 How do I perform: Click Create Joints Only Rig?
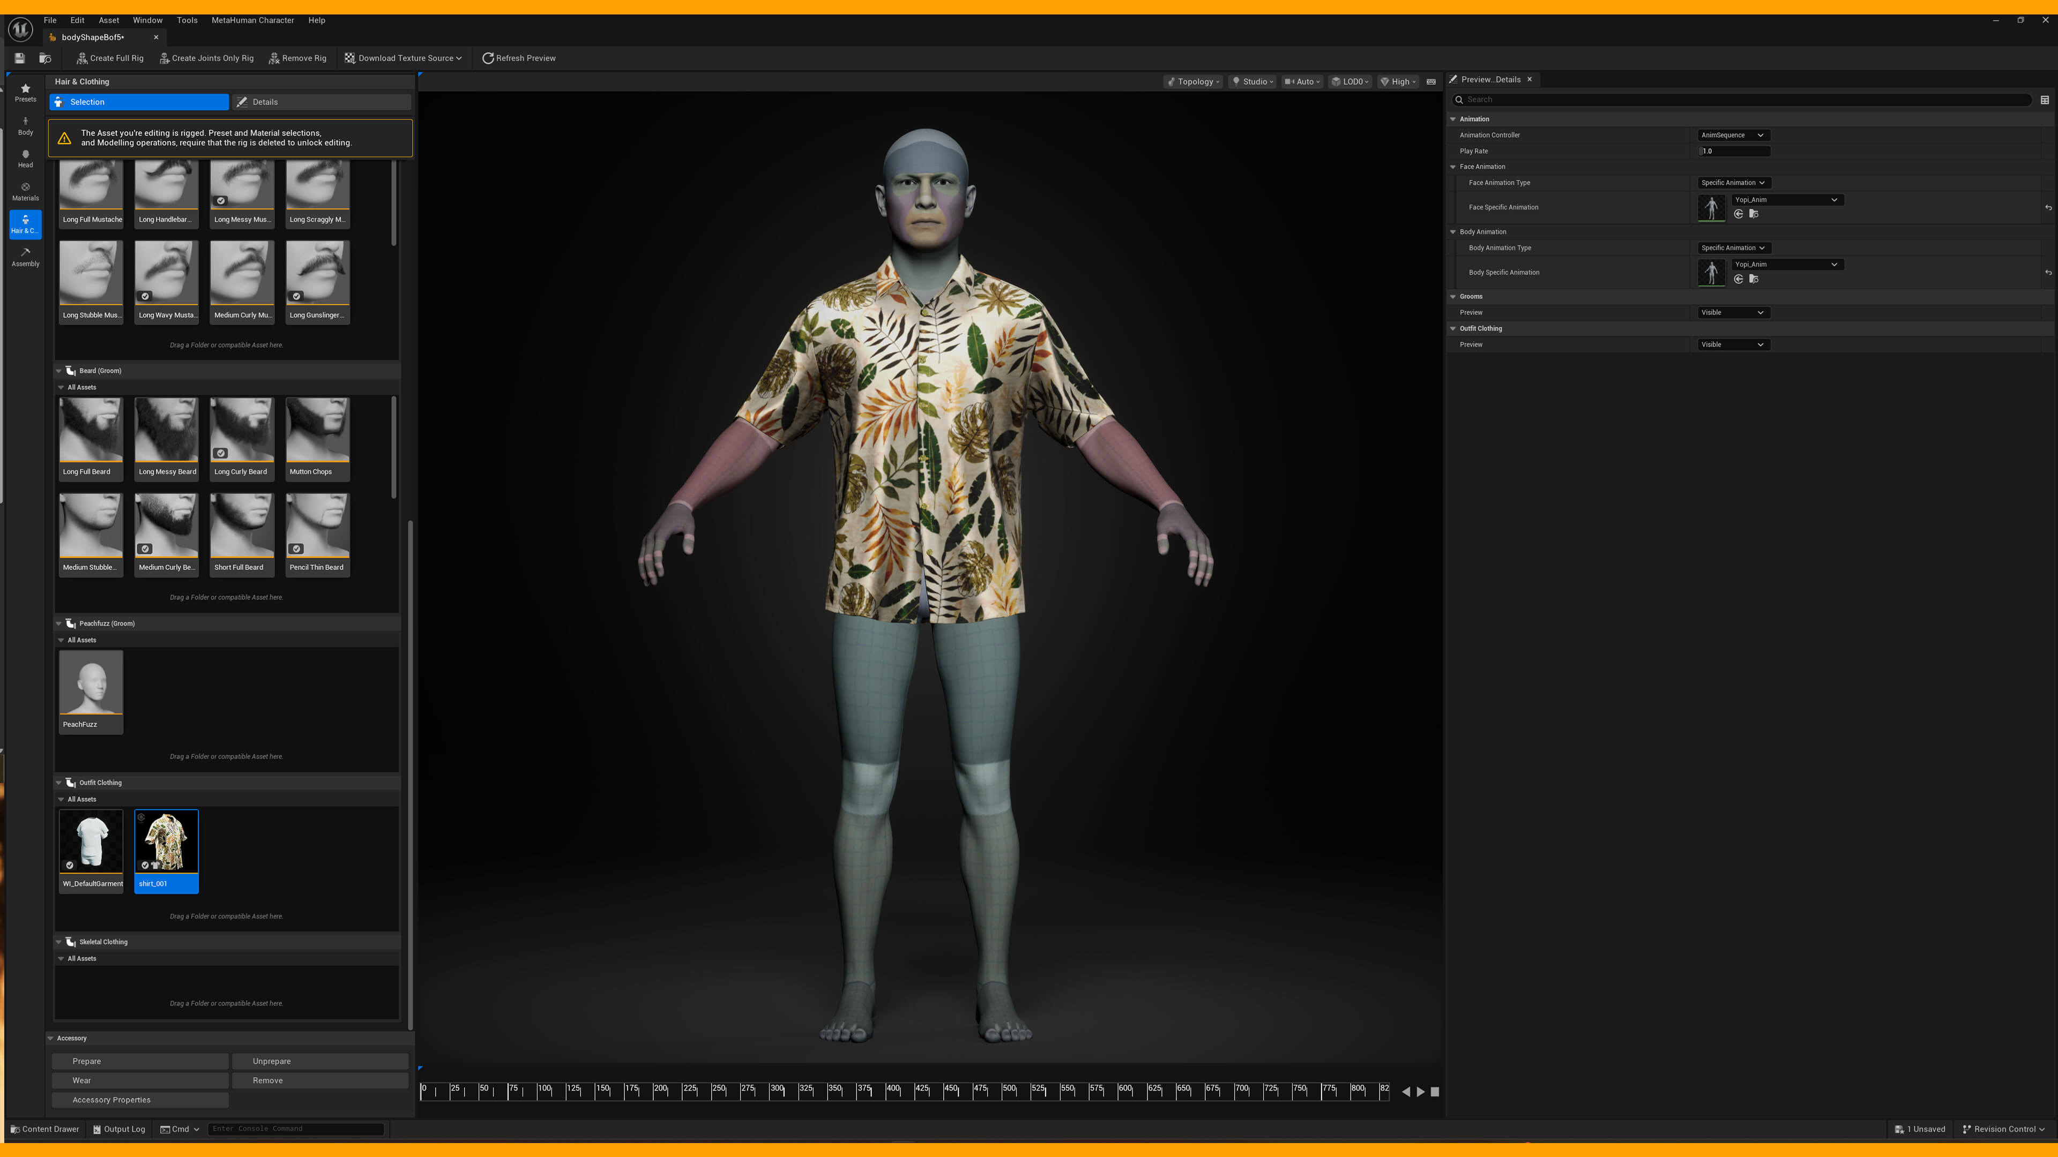(x=207, y=58)
